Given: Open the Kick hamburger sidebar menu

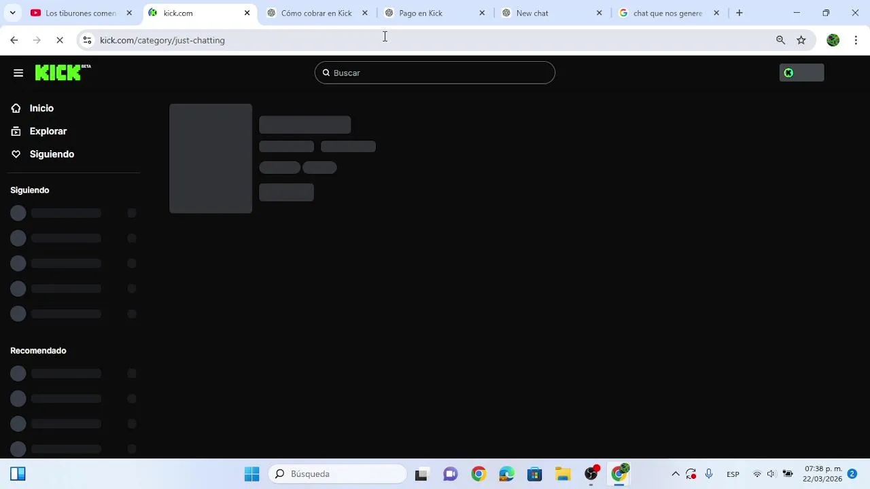Looking at the screenshot, I should click(18, 73).
